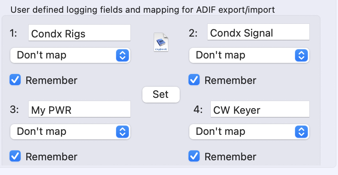
Task: Click into the My PWR text field
Action: (x=79, y=109)
